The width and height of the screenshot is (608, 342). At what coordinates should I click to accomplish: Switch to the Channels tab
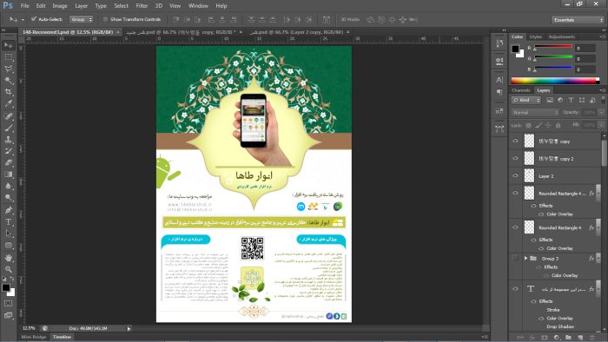click(x=521, y=90)
